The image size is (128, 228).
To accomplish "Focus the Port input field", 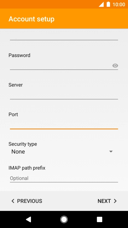I will (x=64, y=125).
